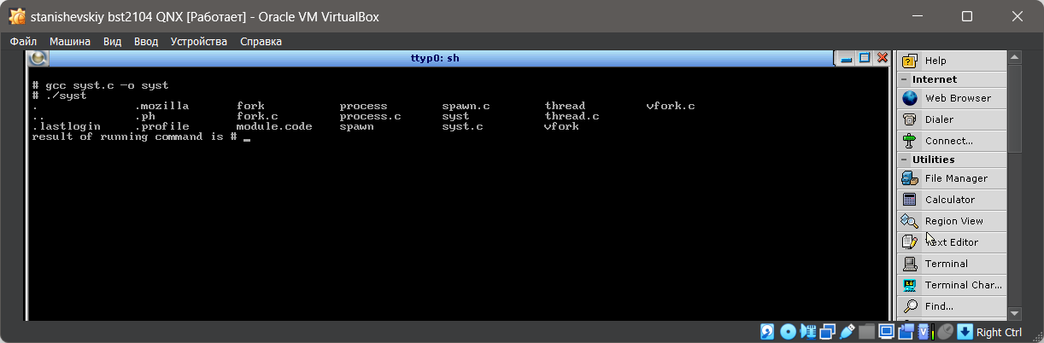Open the Ввод menu

(146, 41)
